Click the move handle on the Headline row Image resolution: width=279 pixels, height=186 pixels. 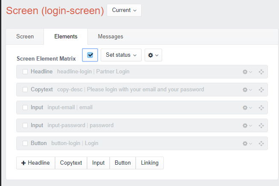[x=262, y=72]
